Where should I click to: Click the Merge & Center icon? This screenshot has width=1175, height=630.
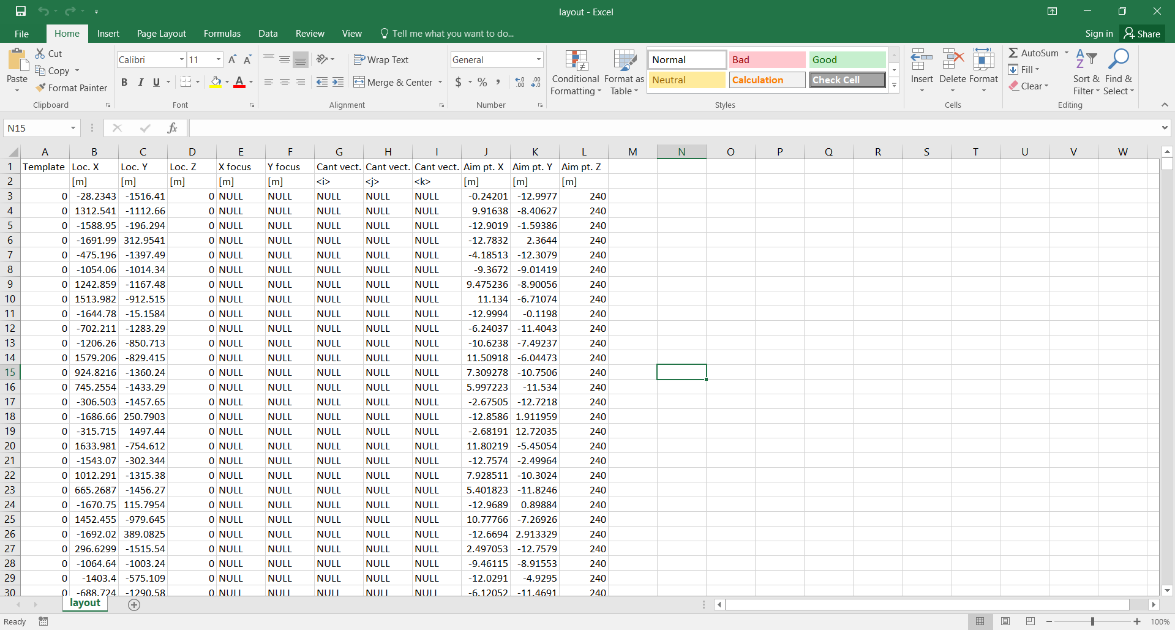(x=359, y=82)
